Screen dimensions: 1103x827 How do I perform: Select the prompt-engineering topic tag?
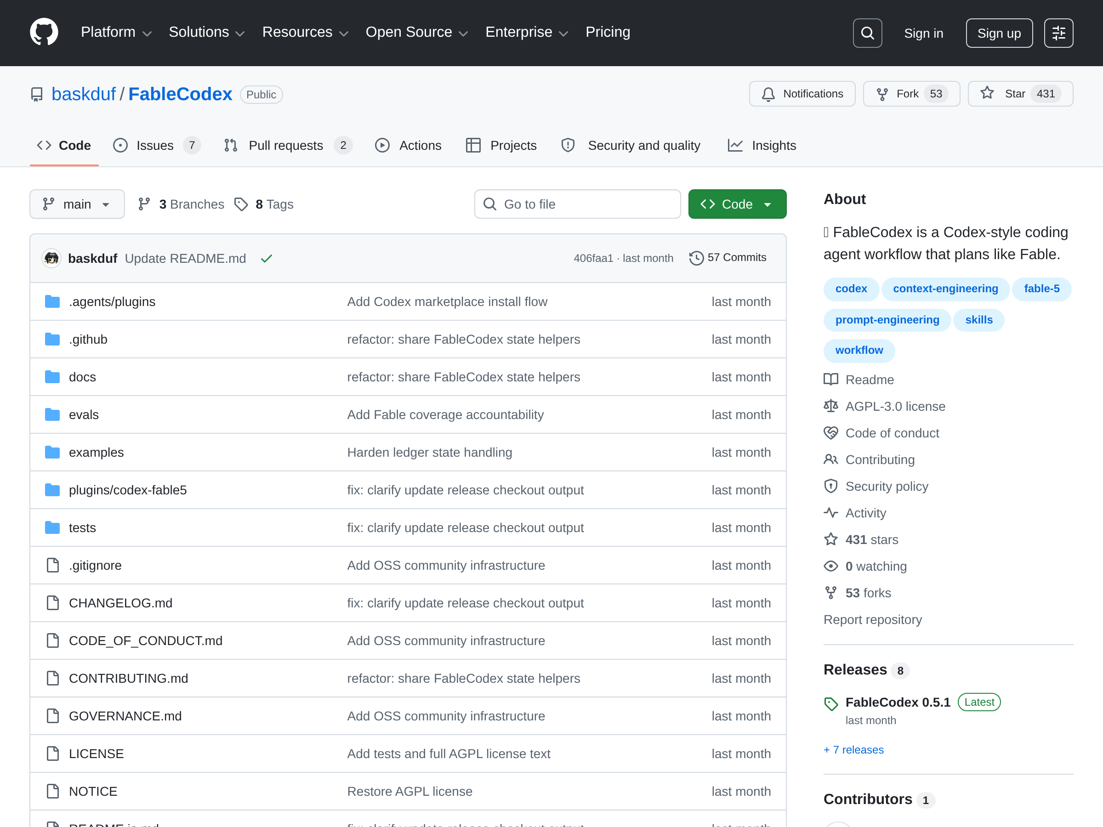pos(887,319)
